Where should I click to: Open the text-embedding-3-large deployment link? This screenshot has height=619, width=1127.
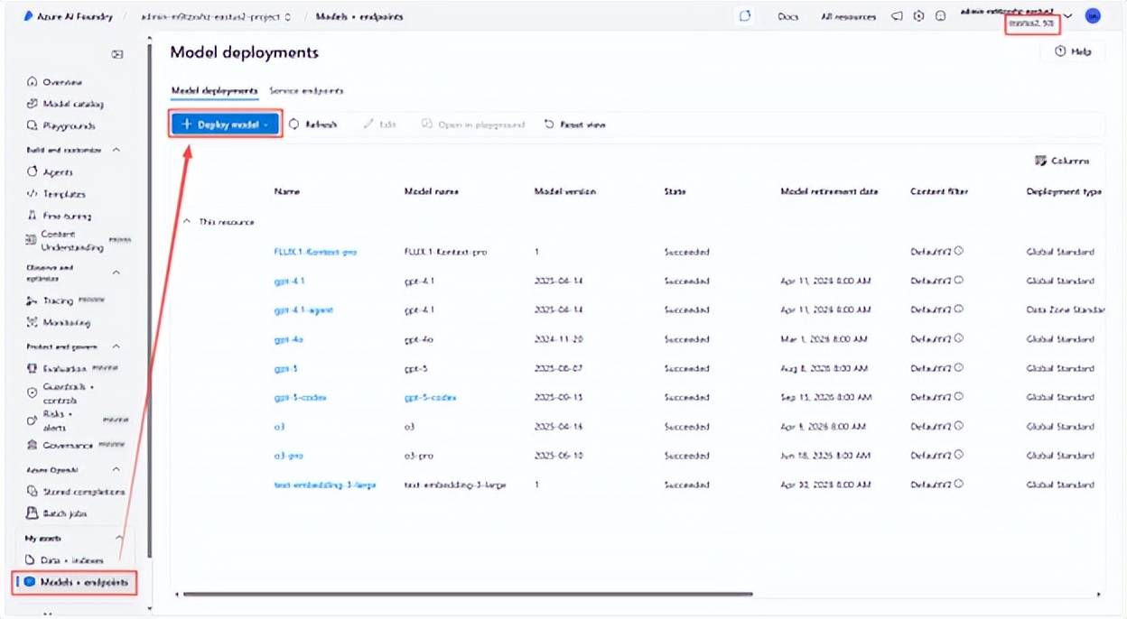tap(324, 485)
